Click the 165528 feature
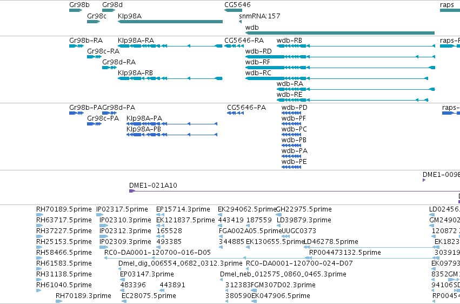The image size is (460, 304). [x=160, y=237]
